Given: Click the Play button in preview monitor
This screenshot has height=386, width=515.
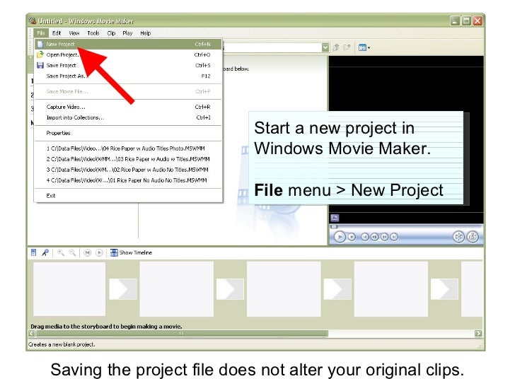Looking at the screenshot, I should tap(340, 237).
